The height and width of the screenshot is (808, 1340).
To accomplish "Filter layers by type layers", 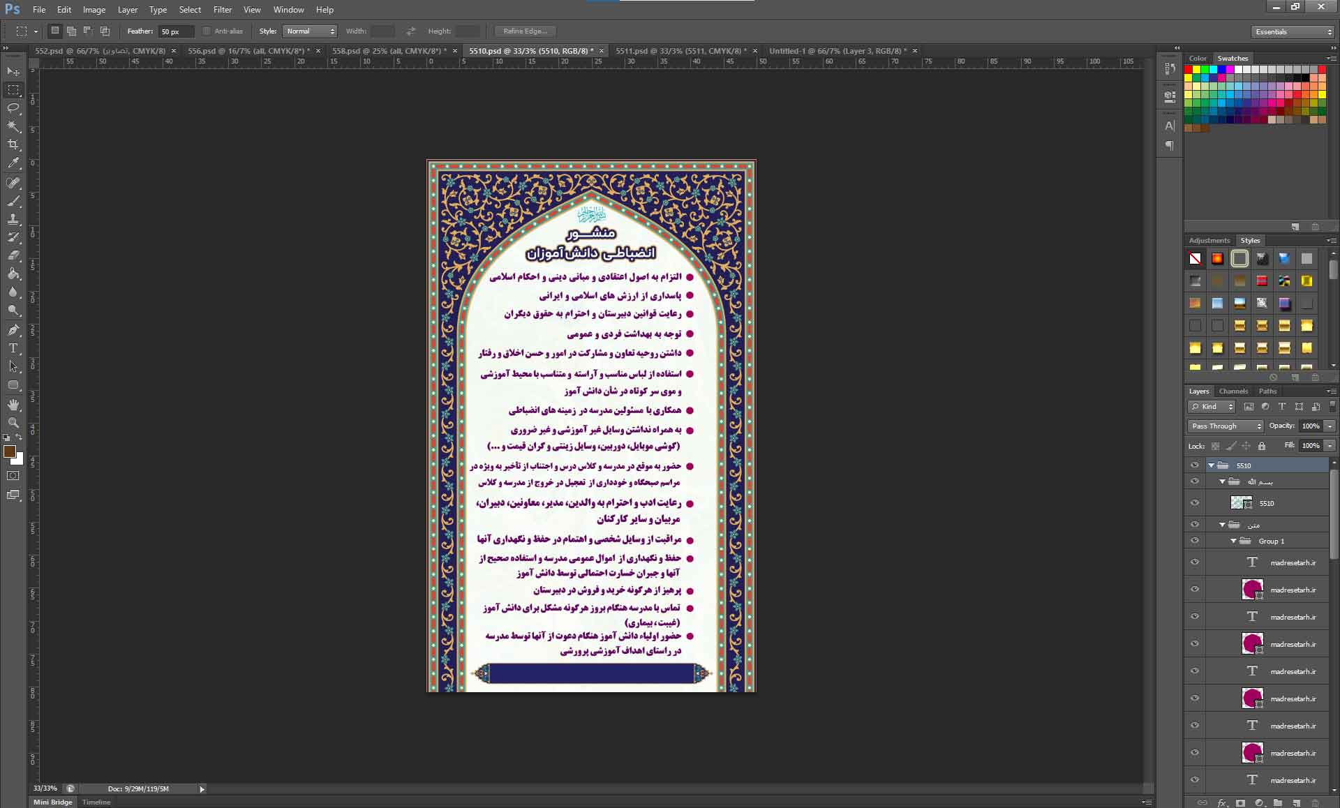I will pyautogui.click(x=1282, y=407).
